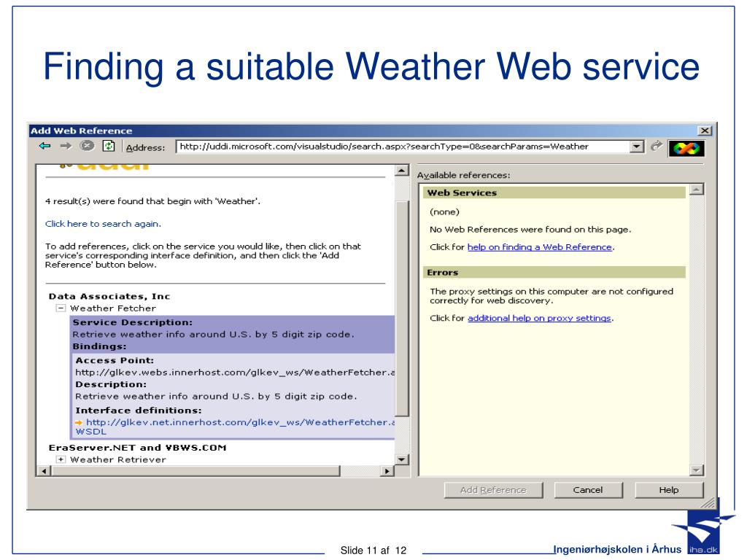747x560 pixels.
Task: Click the browser pane scroll down arrow
Action: click(x=402, y=459)
